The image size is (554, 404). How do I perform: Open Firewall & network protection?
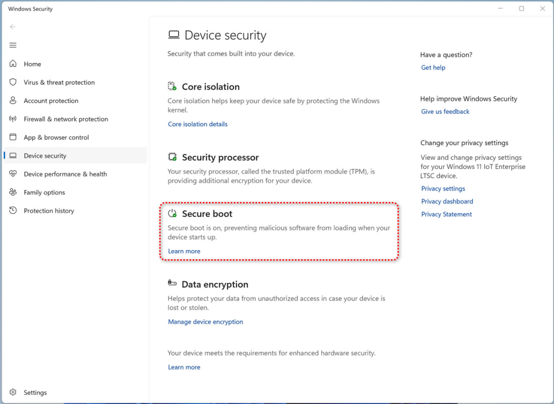tap(75, 119)
